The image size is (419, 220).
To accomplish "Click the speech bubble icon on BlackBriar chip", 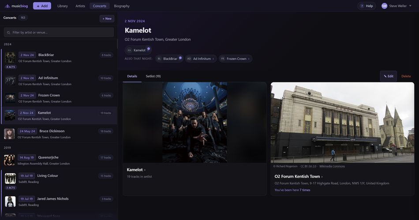I will (180, 58).
